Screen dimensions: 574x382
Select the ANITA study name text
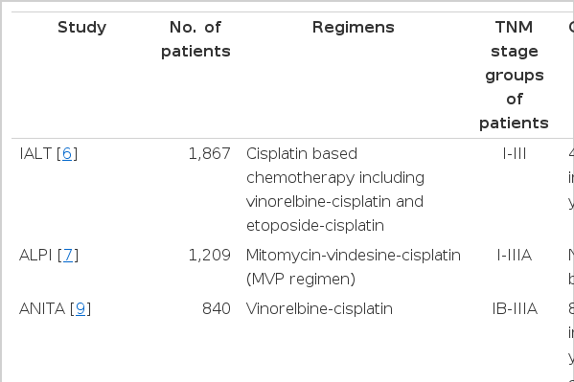pyautogui.click(x=42, y=308)
